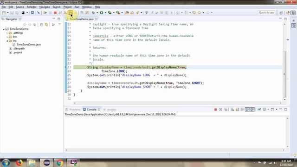The image size is (297, 167).
Task: Open the Window menu
Action: (87, 7)
